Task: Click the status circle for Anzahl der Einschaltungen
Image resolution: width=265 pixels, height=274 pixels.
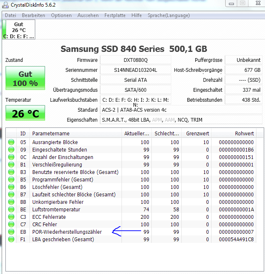Action: click(x=11, y=157)
